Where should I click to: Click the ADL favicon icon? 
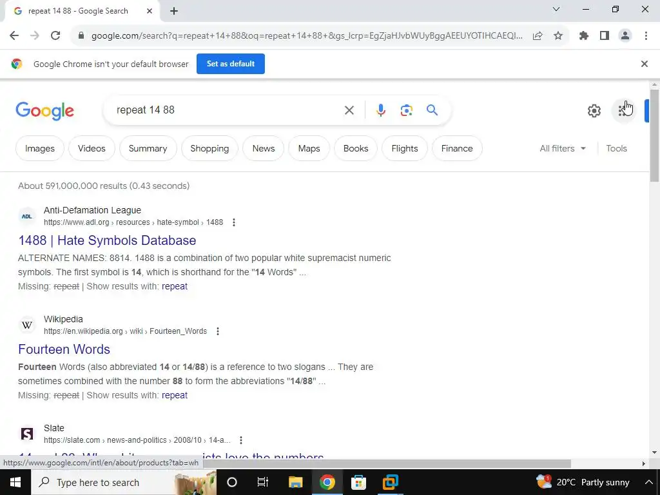tap(27, 217)
